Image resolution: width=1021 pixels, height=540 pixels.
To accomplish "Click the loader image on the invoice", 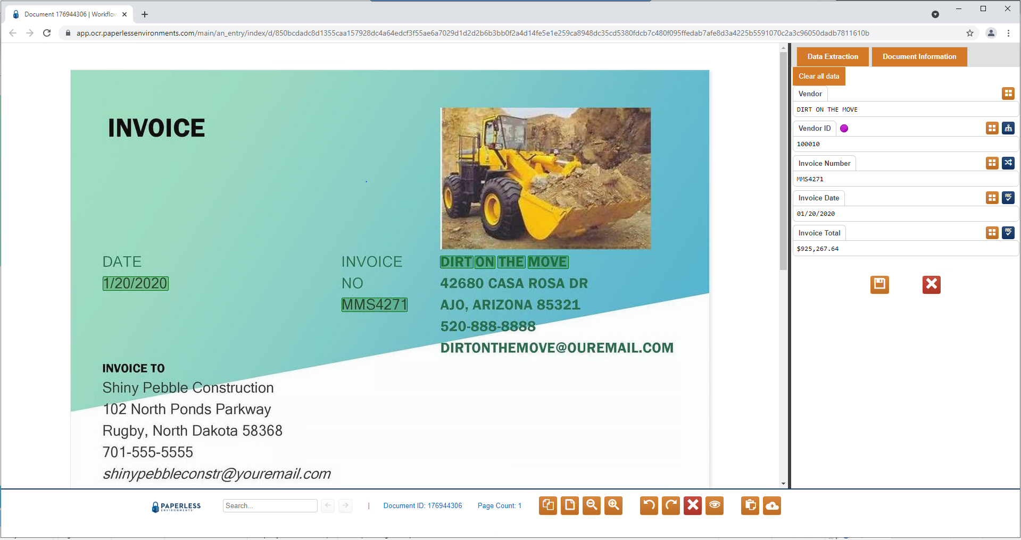I will click(545, 178).
